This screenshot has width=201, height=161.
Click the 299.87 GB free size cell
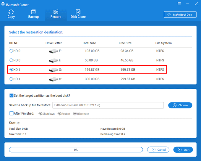pos(128,79)
